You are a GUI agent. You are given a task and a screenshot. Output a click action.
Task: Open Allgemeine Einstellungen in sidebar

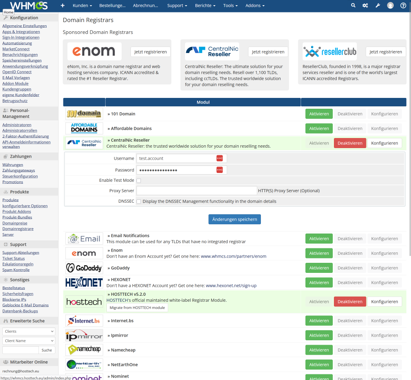point(24,26)
